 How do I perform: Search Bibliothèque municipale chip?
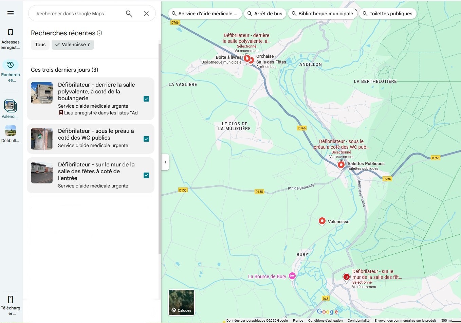click(322, 14)
